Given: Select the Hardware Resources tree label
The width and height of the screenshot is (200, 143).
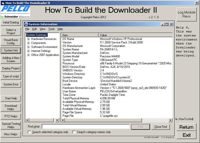Looking at the screenshot, I should pos(44,39).
